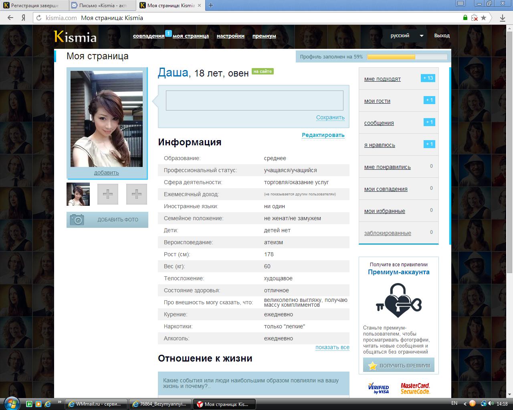Click the camera icon on add photo button

click(x=77, y=219)
